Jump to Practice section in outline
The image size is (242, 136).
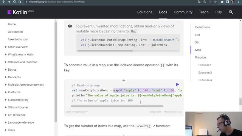coord(200,57)
